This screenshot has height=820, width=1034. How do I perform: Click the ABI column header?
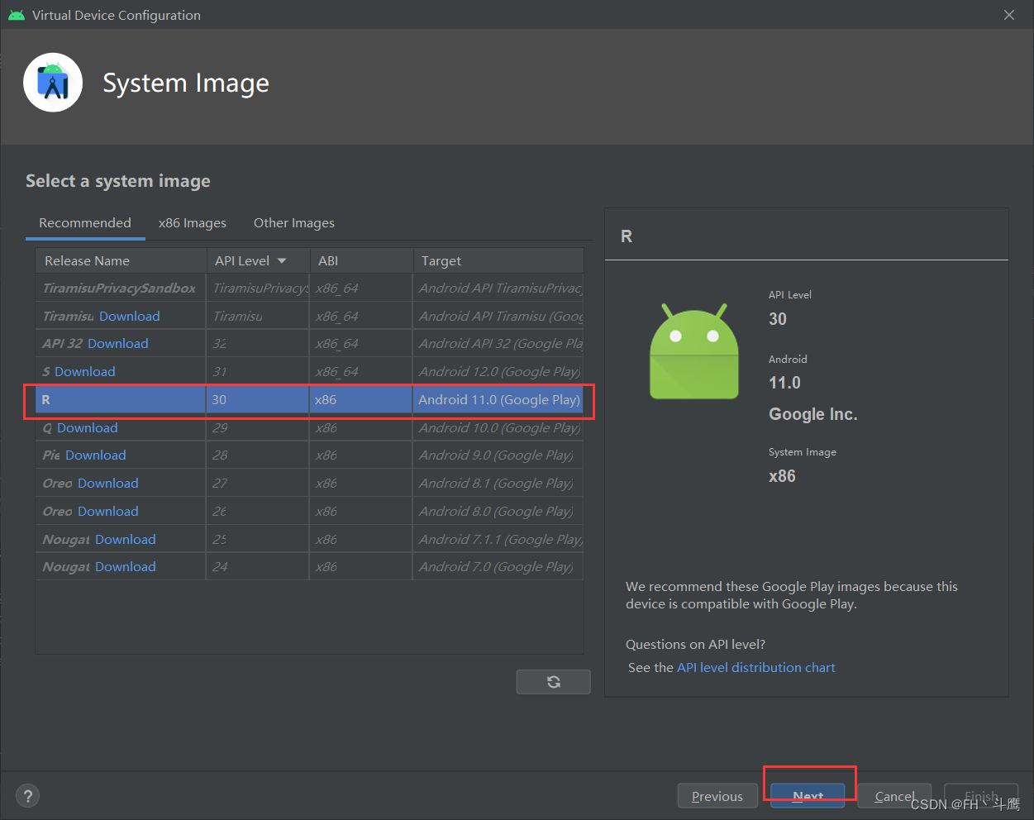tap(361, 261)
